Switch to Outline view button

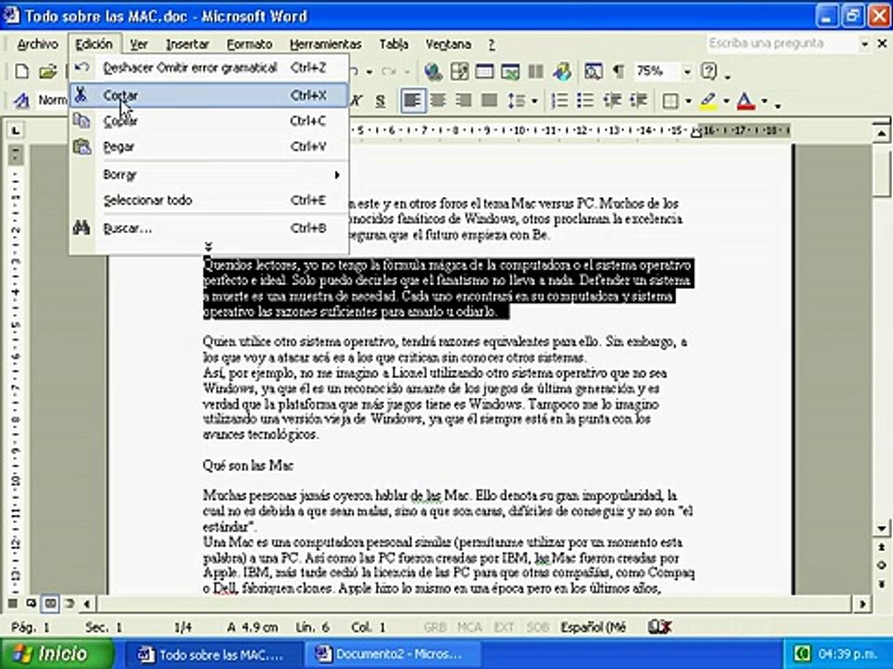click(x=70, y=603)
